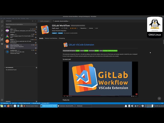This screenshot has height=123, width=164.
Task: Open the GitLab Workflow sidebar icon
Action: click(2, 44)
